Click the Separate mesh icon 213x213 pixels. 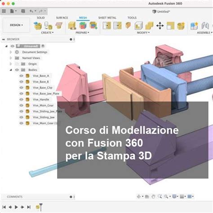tap(171, 26)
